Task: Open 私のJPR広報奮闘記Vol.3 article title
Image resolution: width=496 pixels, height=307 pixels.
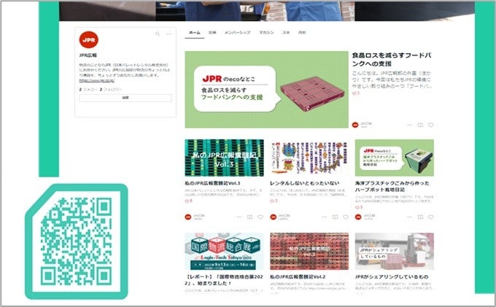Action: tap(212, 183)
